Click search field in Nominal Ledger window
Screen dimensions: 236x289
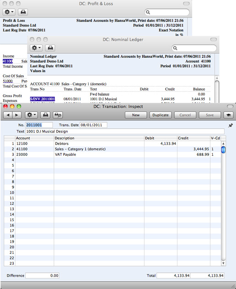194,48
